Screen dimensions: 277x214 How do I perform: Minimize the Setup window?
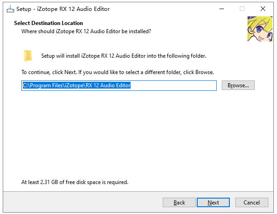tap(222, 9)
